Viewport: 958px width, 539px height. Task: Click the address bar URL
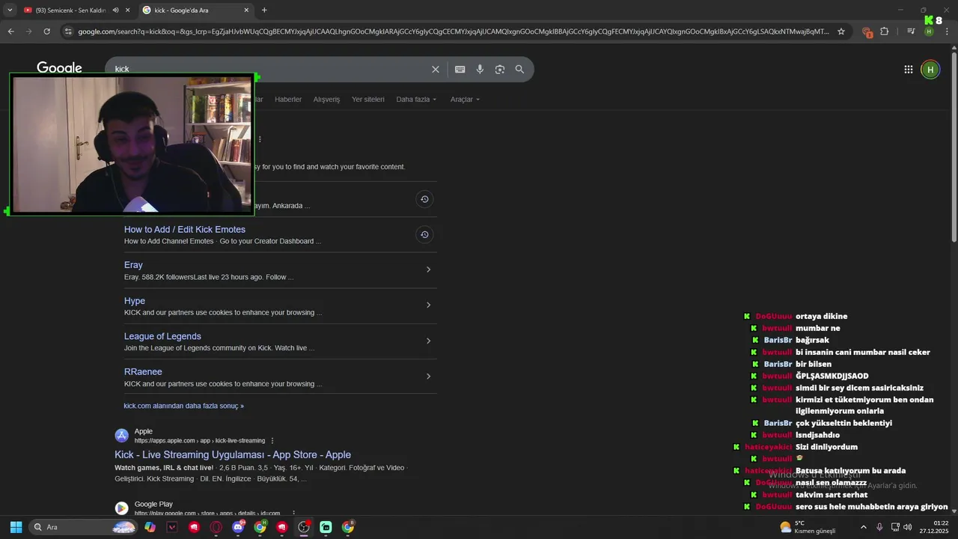click(x=453, y=31)
